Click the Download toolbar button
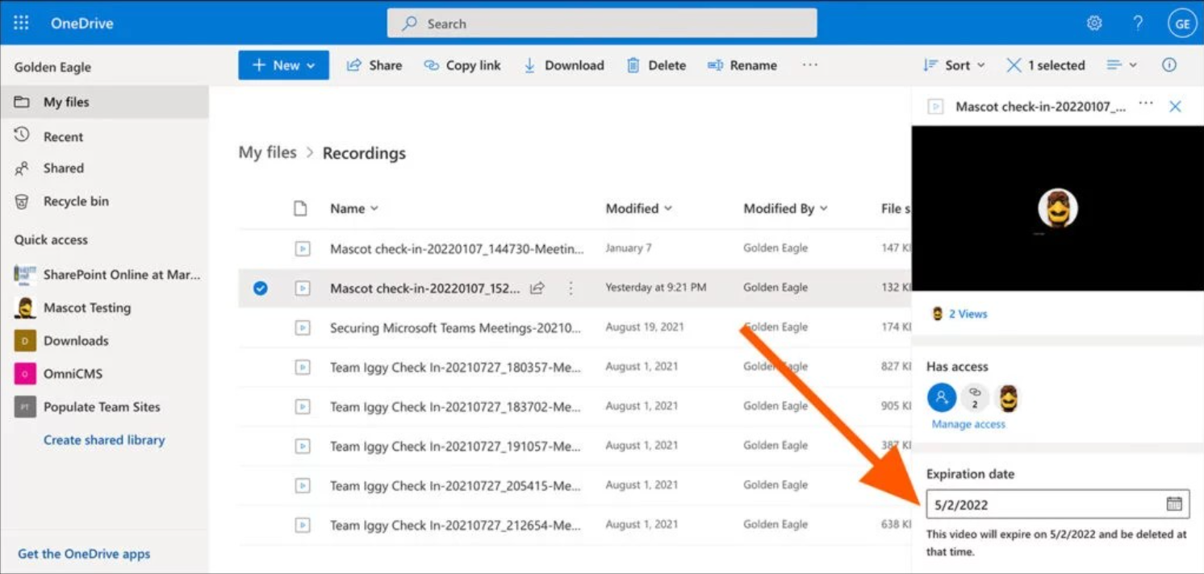This screenshot has height=574, width=1204. coord(563,65)
